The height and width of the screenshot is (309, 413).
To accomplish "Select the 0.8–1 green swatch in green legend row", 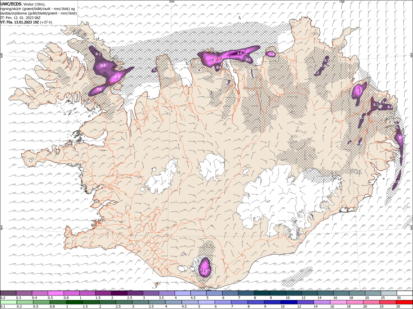I will coord(58,302).
